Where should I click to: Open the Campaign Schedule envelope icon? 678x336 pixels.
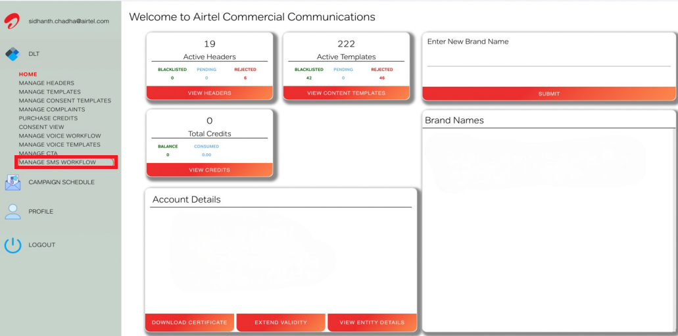click(x=12, y=182)
